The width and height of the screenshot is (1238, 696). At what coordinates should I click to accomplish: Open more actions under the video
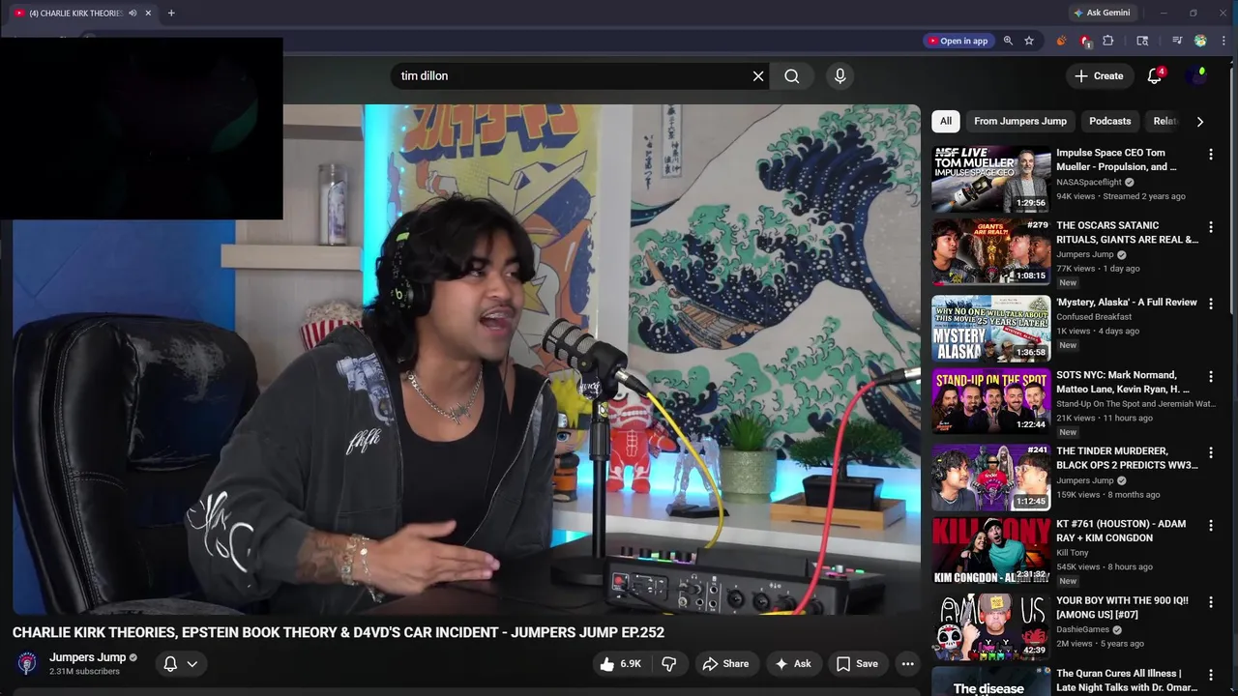(x=907, y=664)
